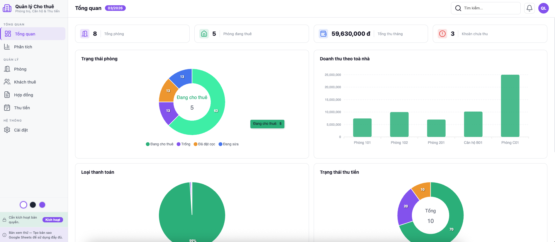Select the dark theme color swatch
The height and width of the screenshot is (242, 555).
point(33,205)
